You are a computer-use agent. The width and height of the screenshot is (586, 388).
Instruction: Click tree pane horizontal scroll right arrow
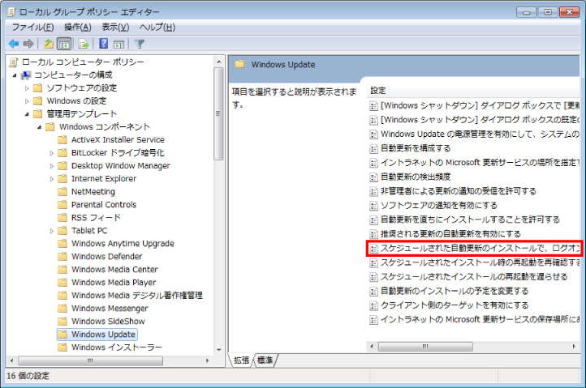pos(208,360)
